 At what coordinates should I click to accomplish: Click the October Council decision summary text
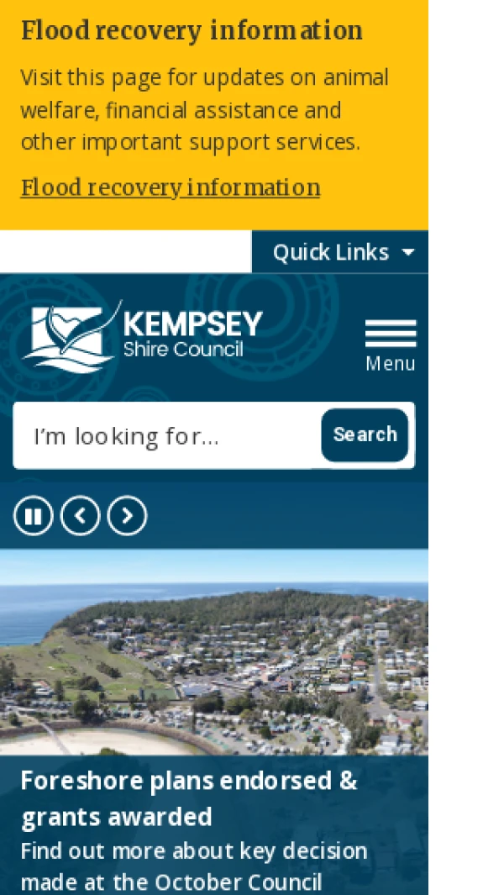tap(194, 866)
